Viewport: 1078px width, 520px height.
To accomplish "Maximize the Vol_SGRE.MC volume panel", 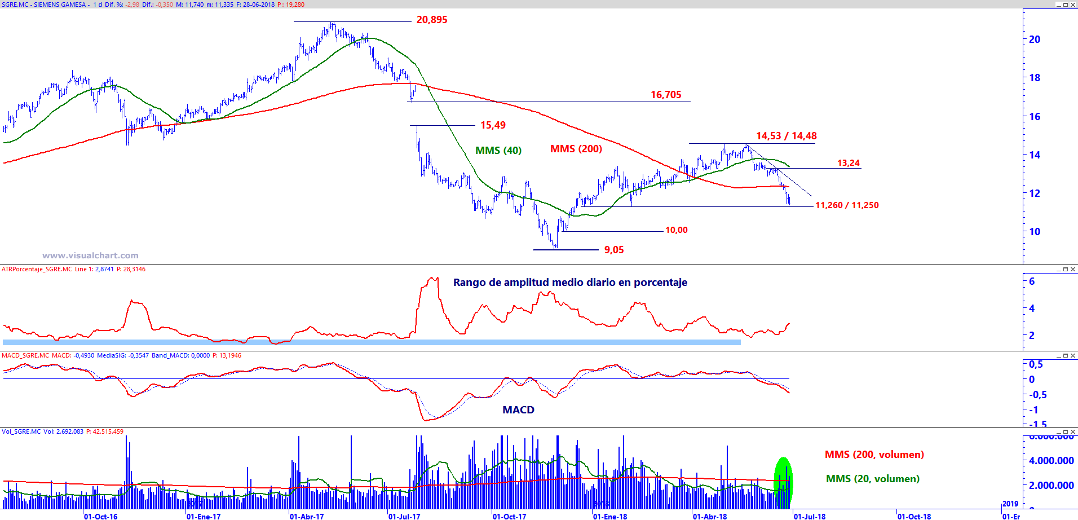I will pyautogui.click(x=1066, y=432).
